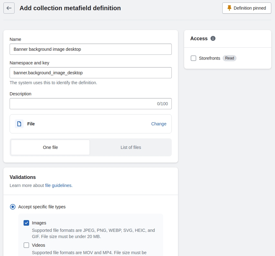The height and width of the screenshot is (256, 275).
Task: Click the Add collection metafield definition title
Action: 70,8
